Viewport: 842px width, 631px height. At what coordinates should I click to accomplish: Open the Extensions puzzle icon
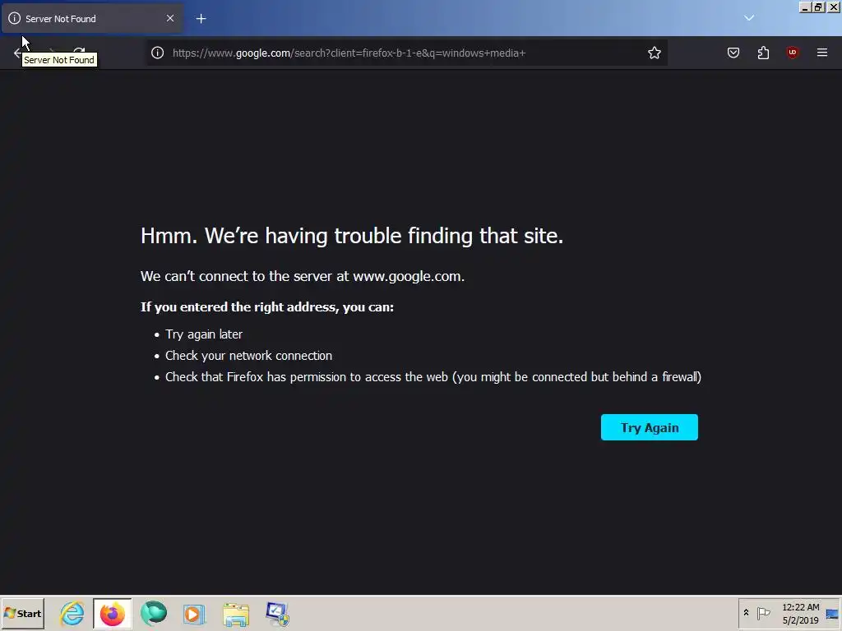click(x=763, y=53)
